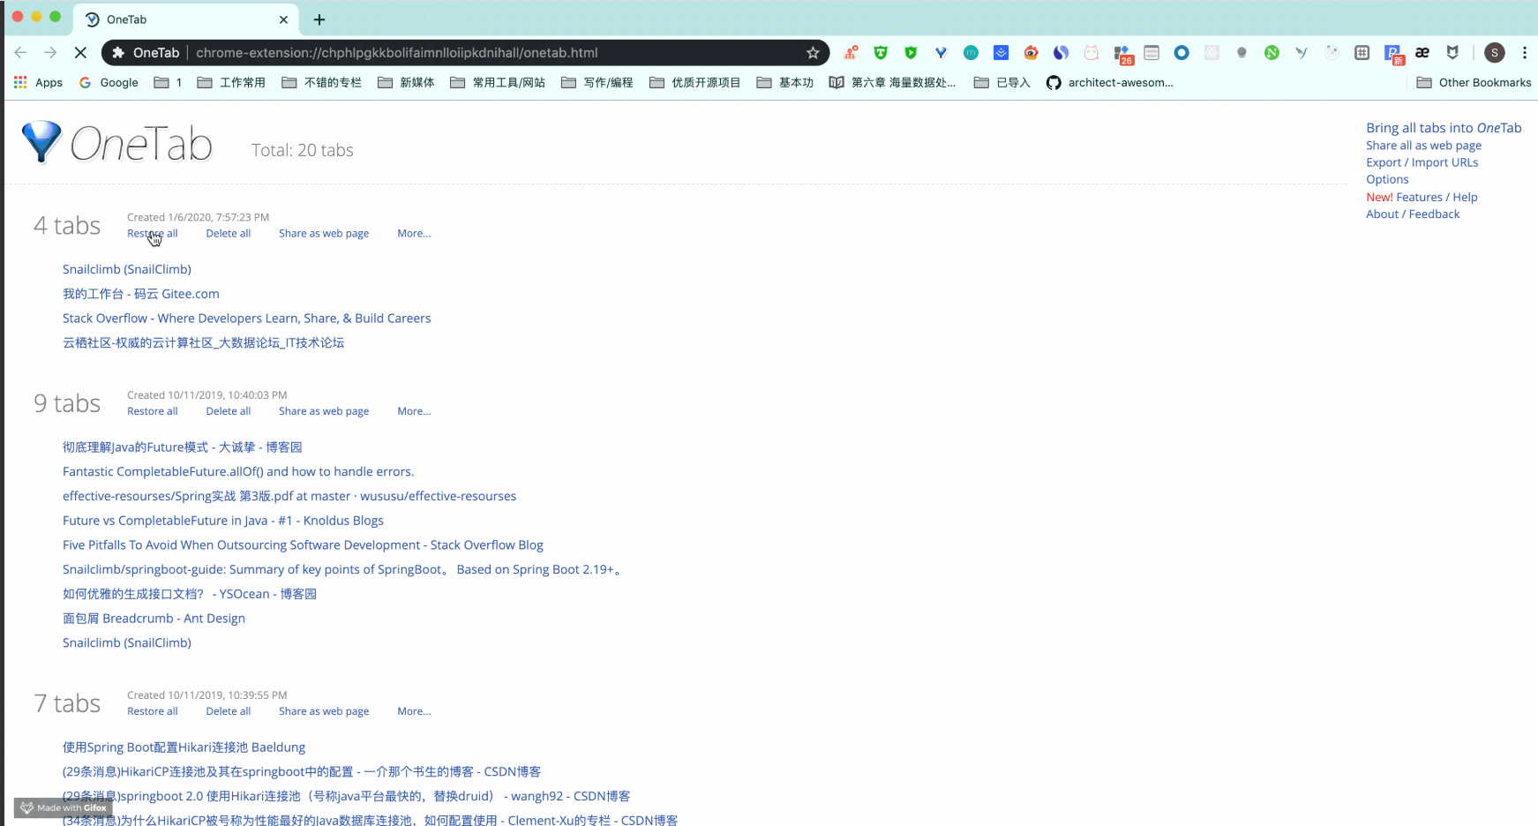Restore all in the 4 tabs group
The width and height of the screenshot is (1538, 826).
(153, 234)
